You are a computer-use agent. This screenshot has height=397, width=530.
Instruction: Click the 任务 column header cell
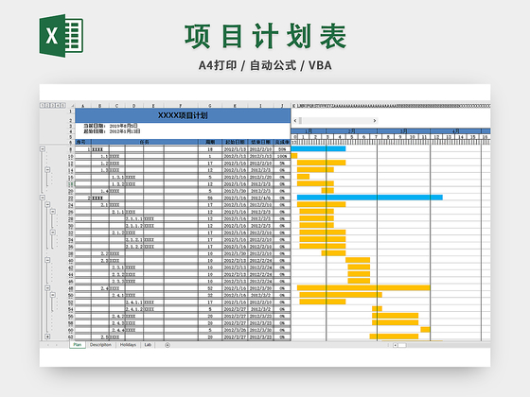144,142
